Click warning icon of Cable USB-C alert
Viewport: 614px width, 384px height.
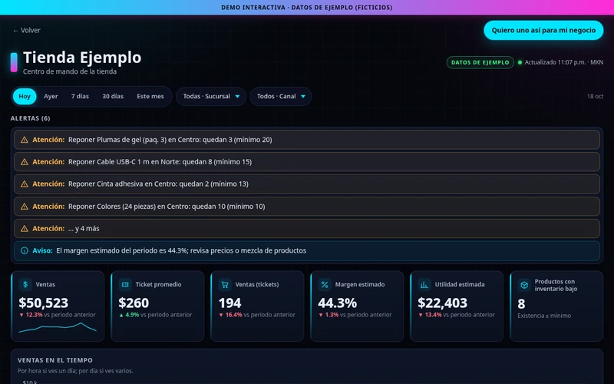click(25, 162)
